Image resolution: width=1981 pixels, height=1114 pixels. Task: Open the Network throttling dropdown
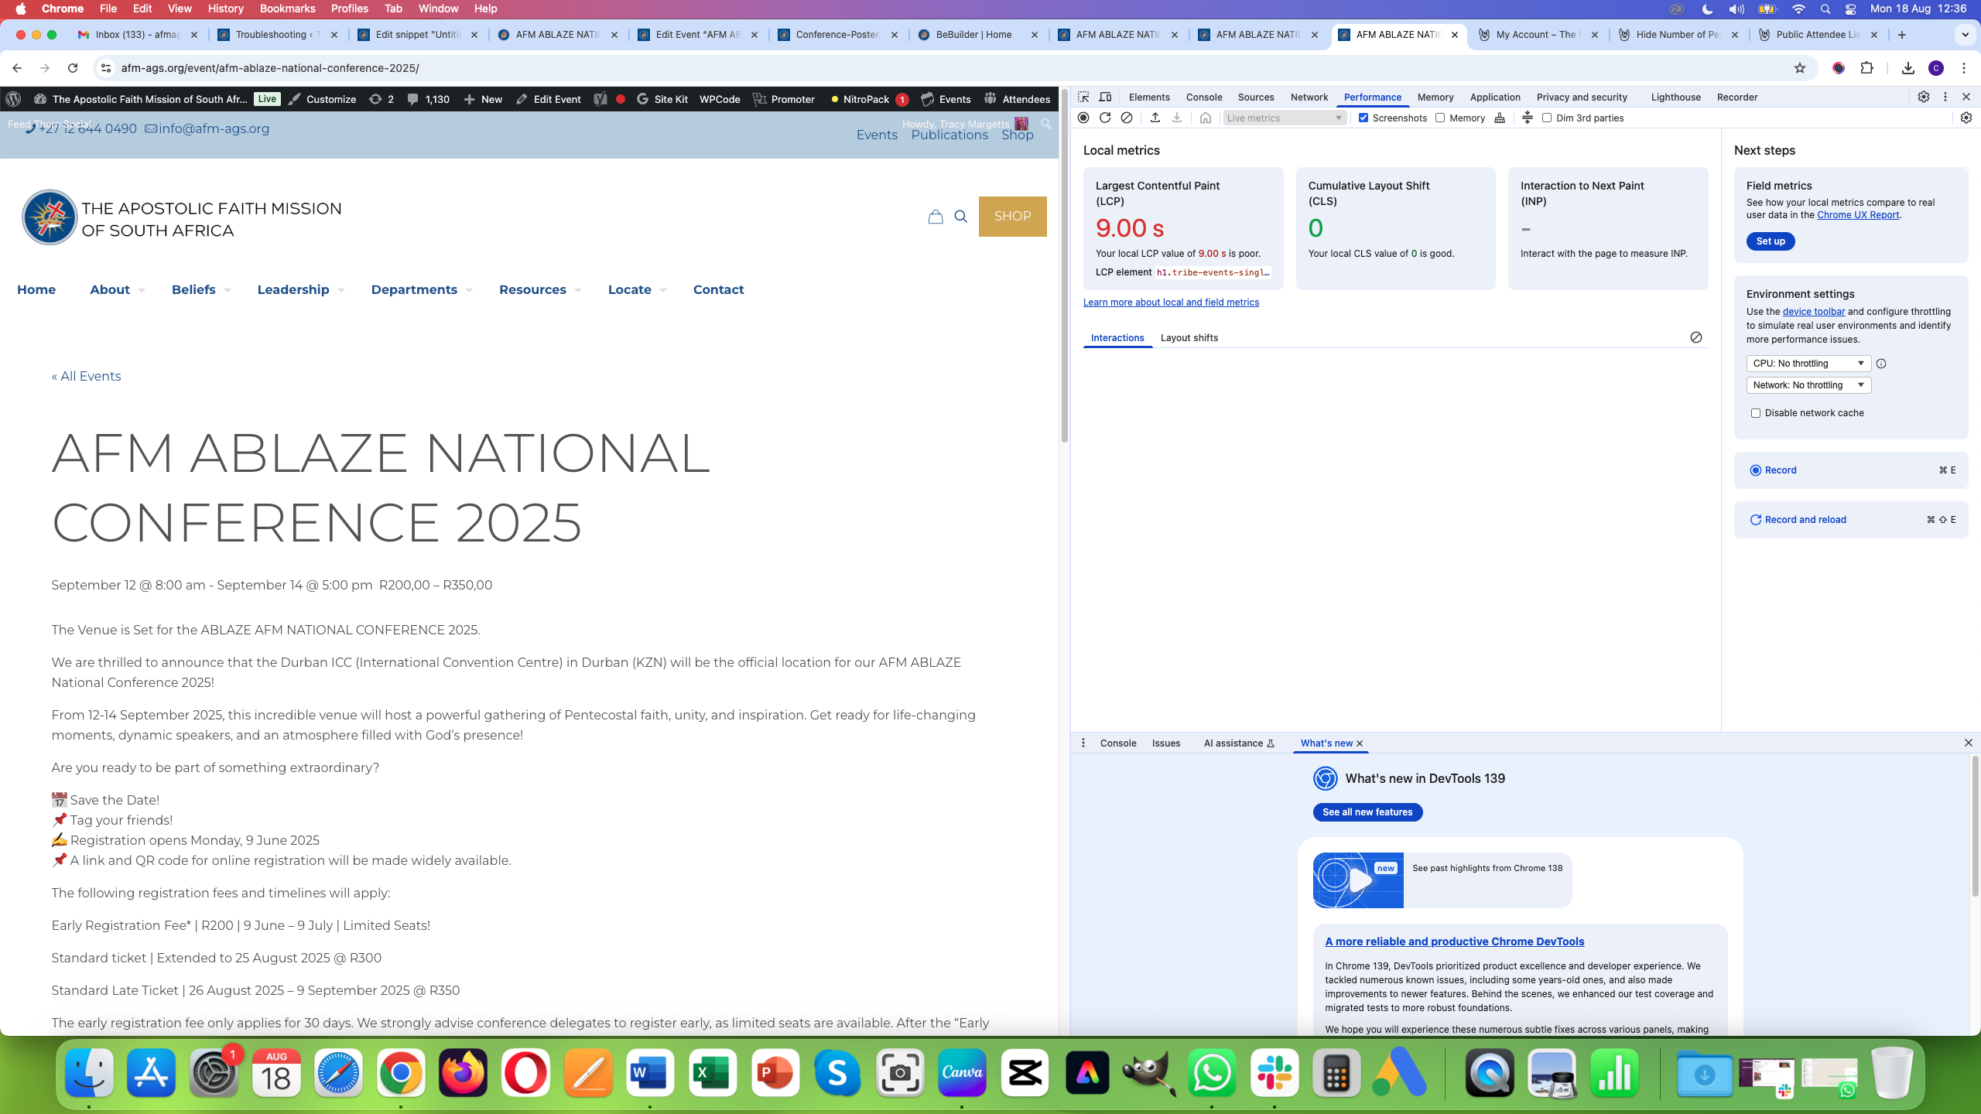click(x=1808, y=385)
